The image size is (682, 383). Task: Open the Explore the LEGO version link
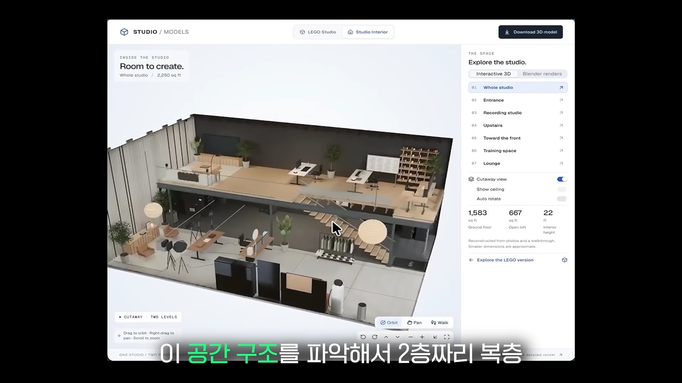click(x=505, y=260)
